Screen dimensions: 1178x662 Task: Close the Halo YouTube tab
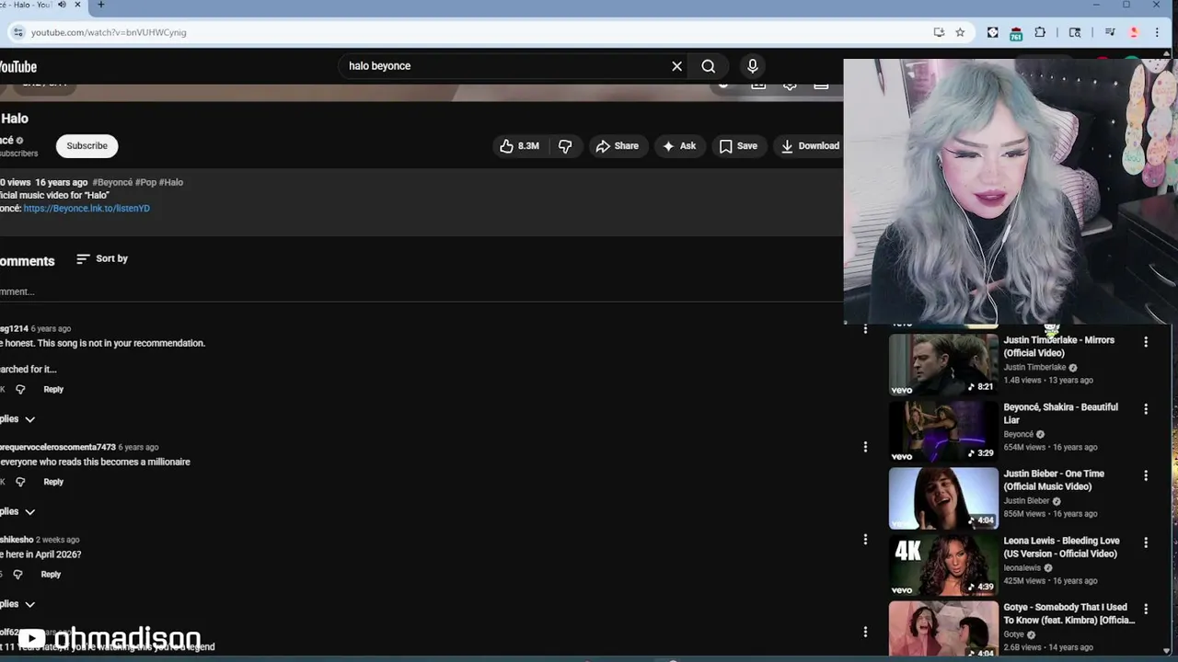click(x=78, y=5)
